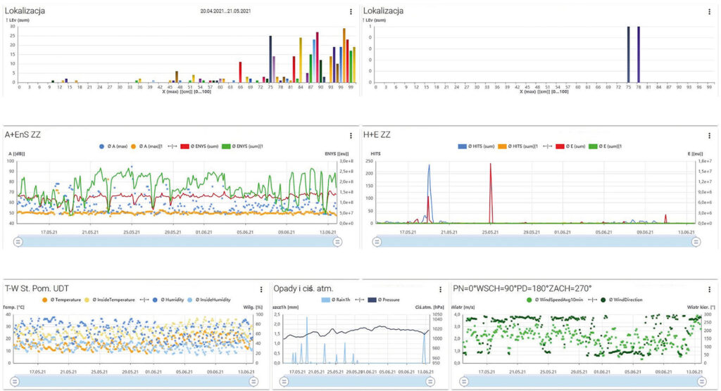Open the Opady i ciś. atm. panel menu

(x=440, y=290)
